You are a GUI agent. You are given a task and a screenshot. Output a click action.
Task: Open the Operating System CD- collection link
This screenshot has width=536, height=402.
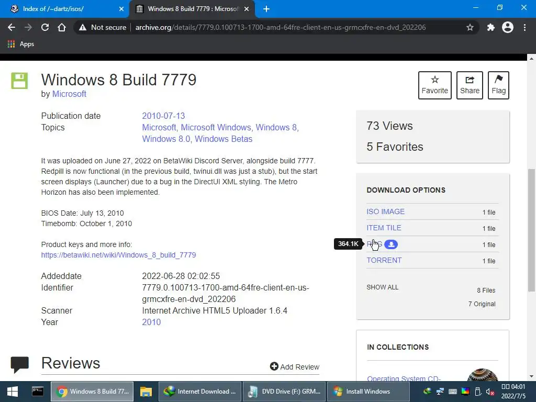(404, 378)
